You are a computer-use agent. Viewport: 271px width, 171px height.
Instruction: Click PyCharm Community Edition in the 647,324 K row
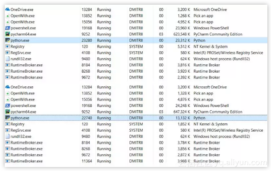[218, 112]
